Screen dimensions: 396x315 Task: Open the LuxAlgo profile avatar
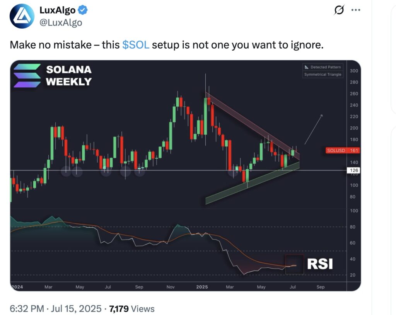click(x=22, y=16)
